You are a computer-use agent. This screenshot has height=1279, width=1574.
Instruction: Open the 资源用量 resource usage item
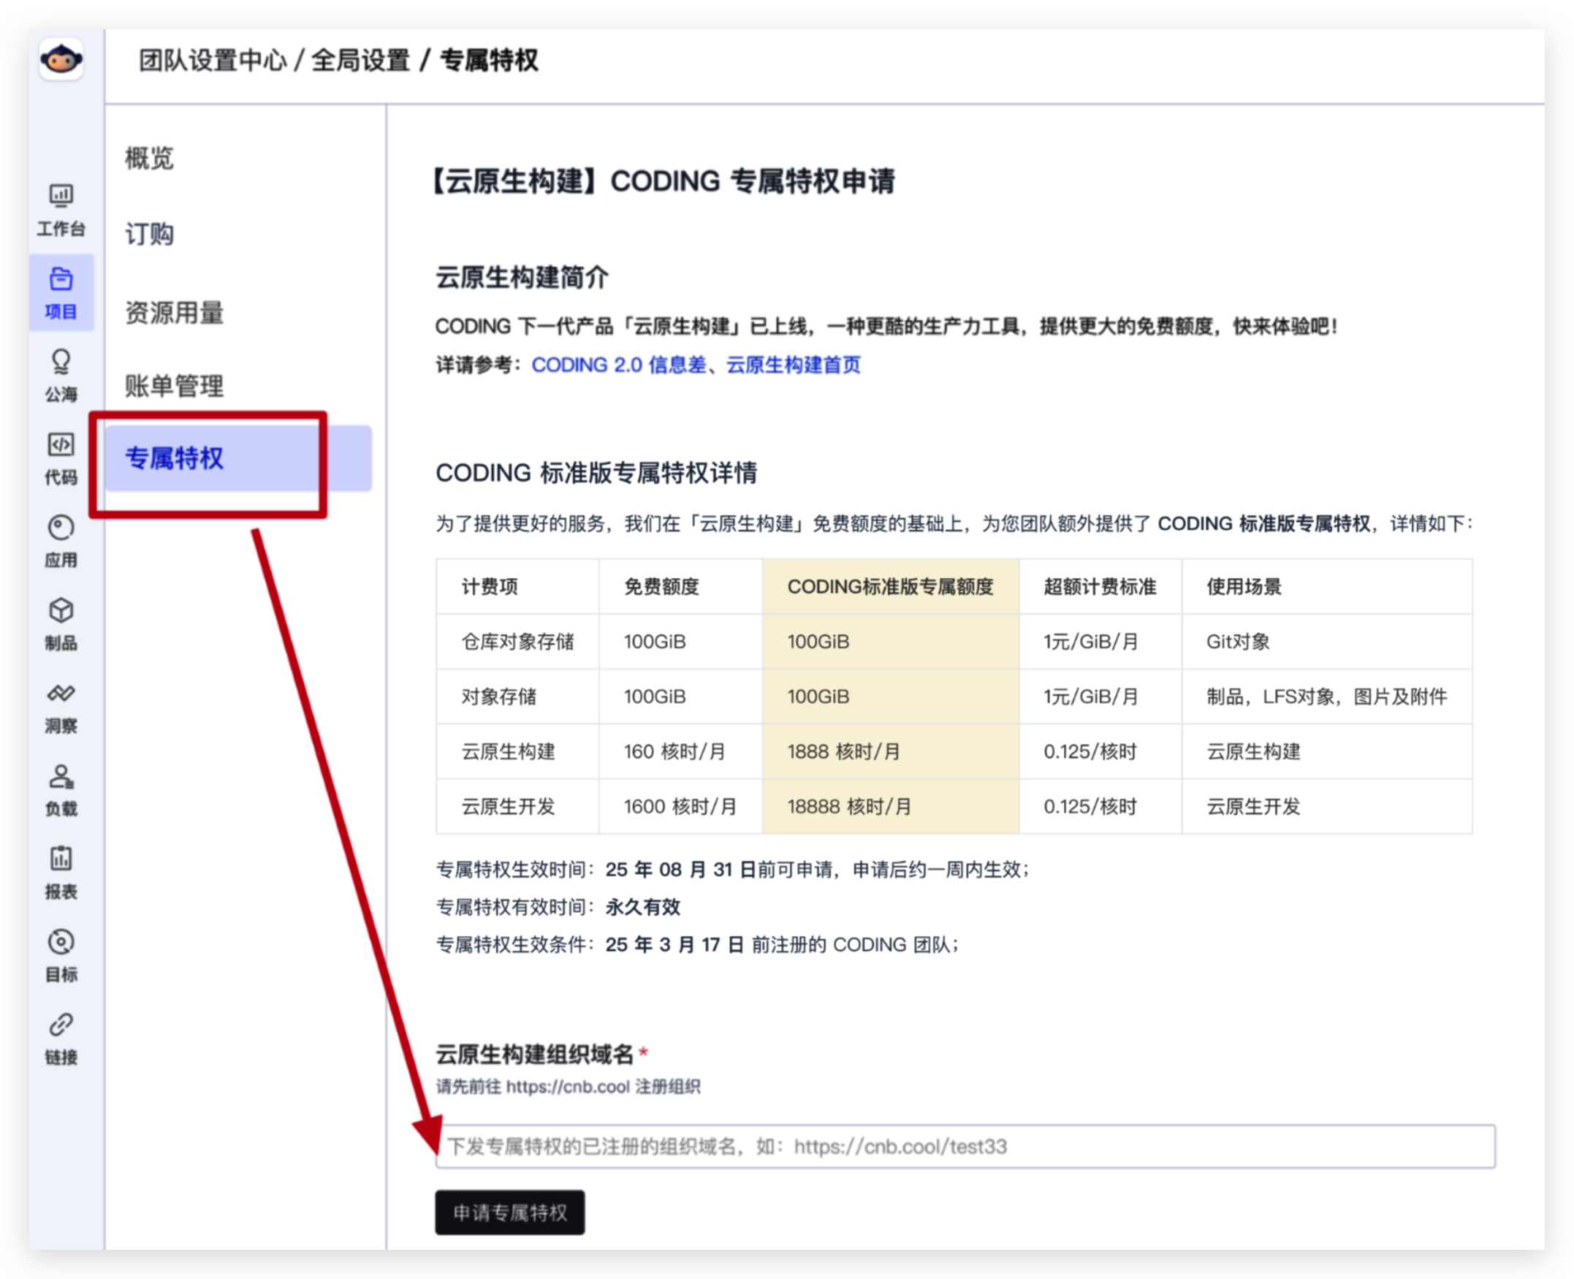click(x=175, y=312)
